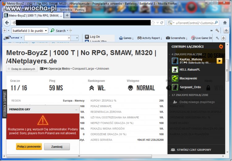Open the Xfire Screenshots menu
This screenshot has height=161, width=232.
pos(177,38)
